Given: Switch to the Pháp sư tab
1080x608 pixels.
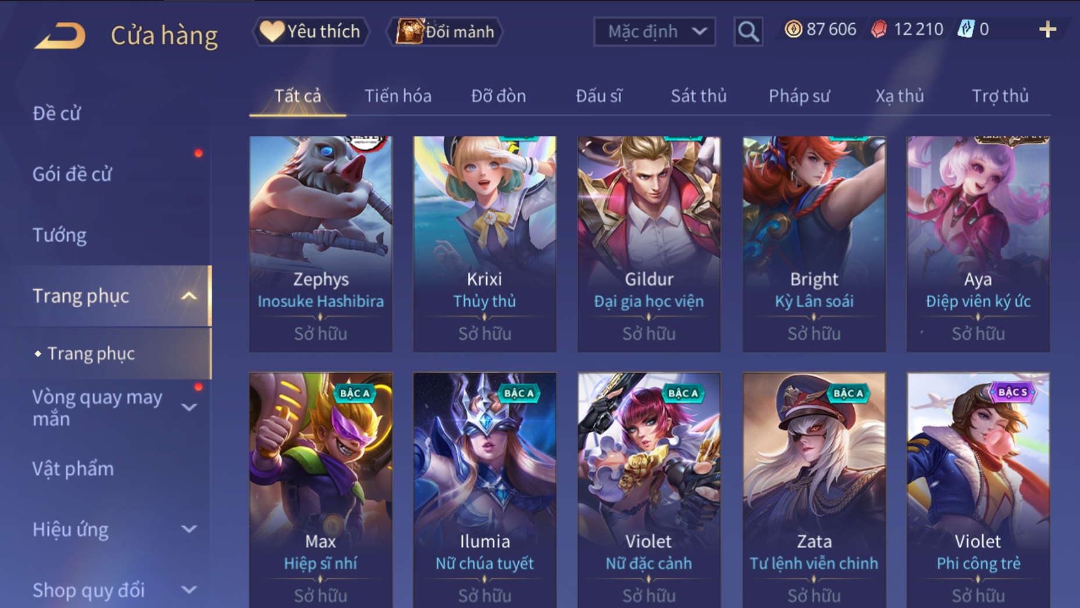Looking at the screenshot, I should [799, 96].
